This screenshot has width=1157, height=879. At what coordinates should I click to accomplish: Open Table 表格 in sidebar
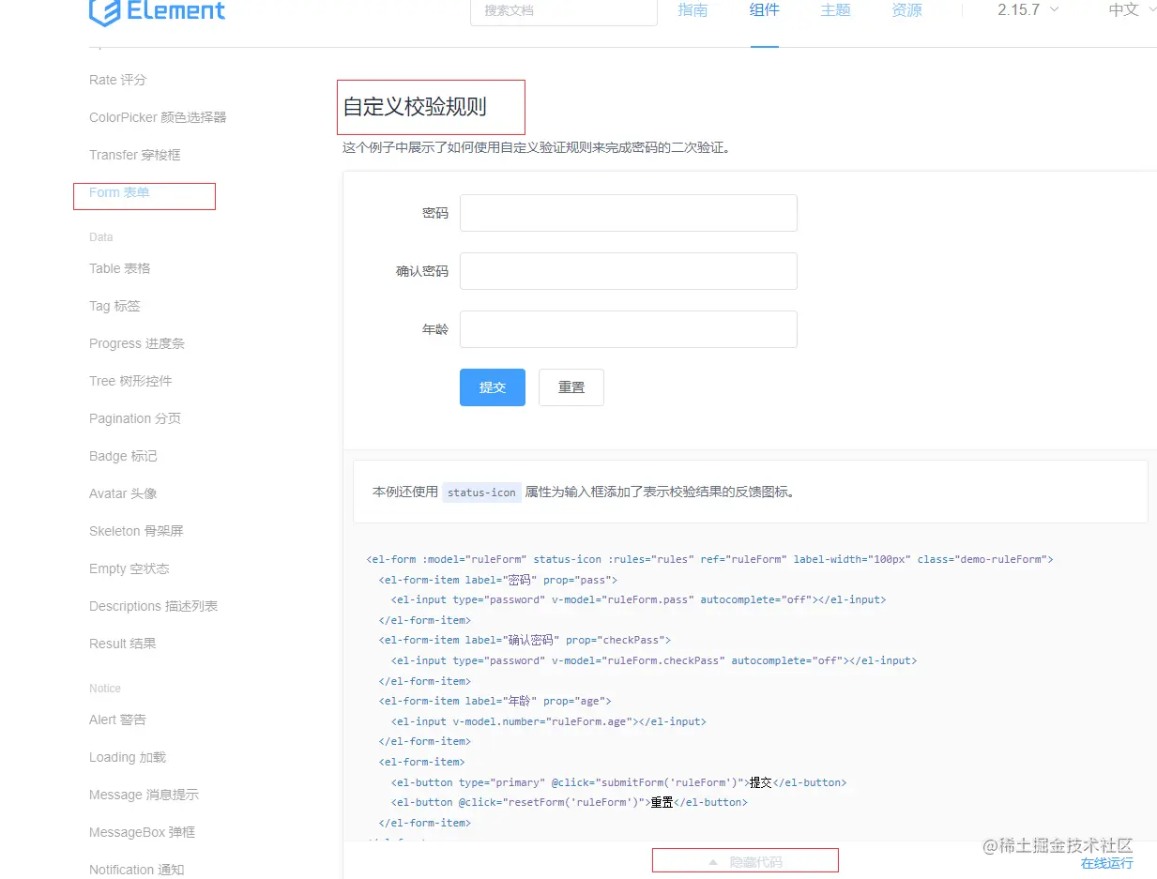(120, 268)
